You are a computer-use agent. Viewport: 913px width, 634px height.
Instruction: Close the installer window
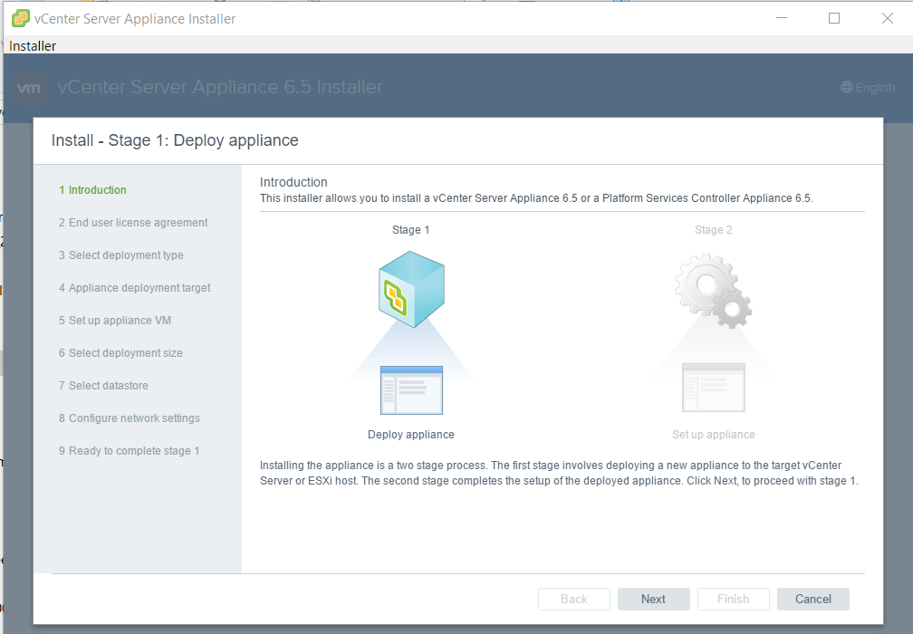click(x=888, y=18)
